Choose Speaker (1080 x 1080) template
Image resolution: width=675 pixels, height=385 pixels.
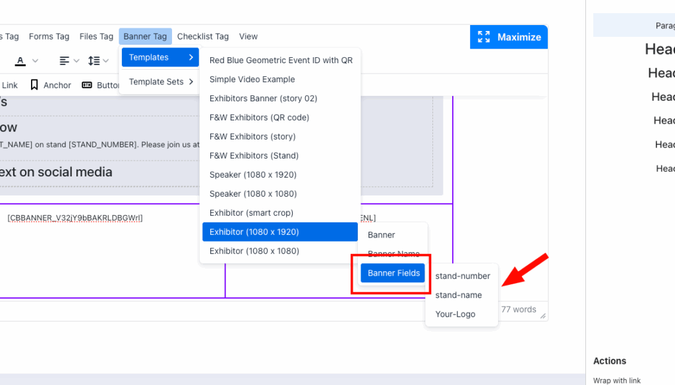click(x=253, y=193)
